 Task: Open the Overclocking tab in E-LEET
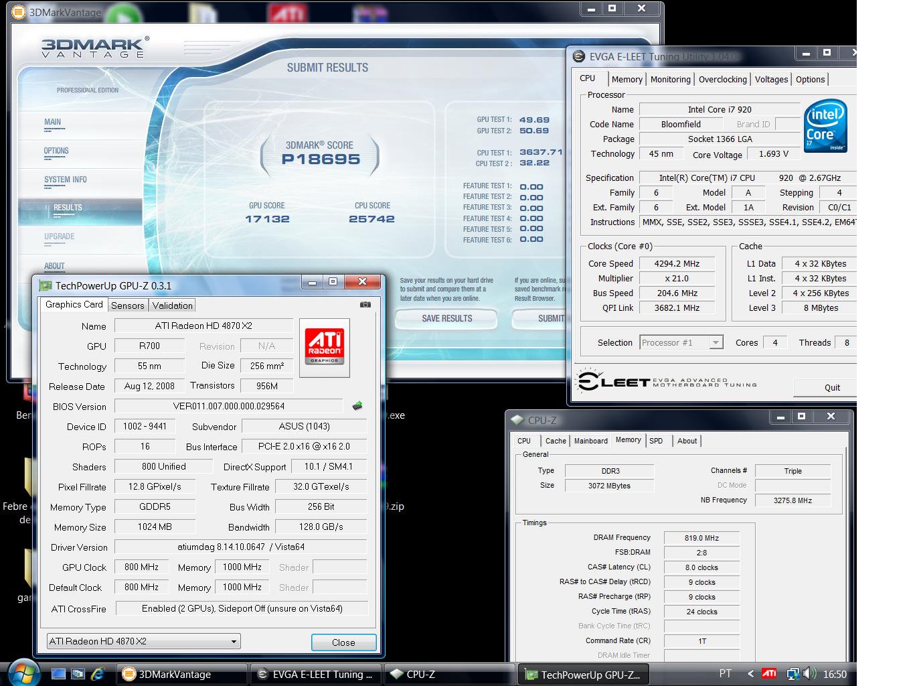(x=723, y=79)
